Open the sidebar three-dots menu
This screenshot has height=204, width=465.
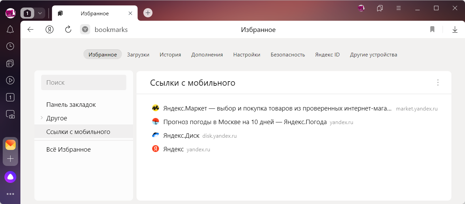(10, 194)
